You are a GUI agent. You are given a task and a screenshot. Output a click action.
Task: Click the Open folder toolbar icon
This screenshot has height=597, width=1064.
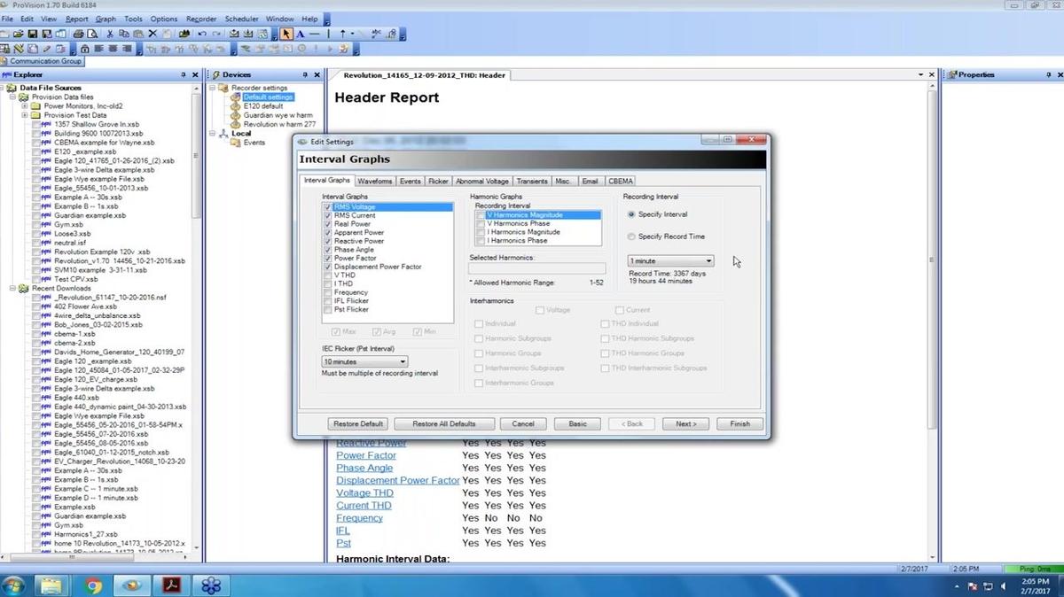18,34
